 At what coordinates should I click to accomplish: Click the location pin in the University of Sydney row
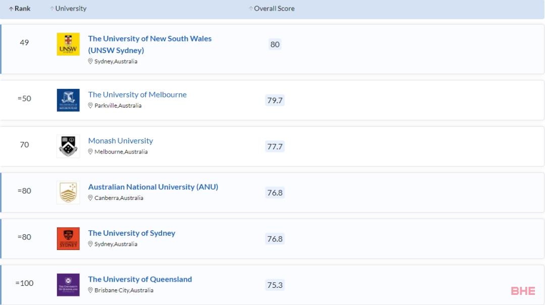point(90,244)
